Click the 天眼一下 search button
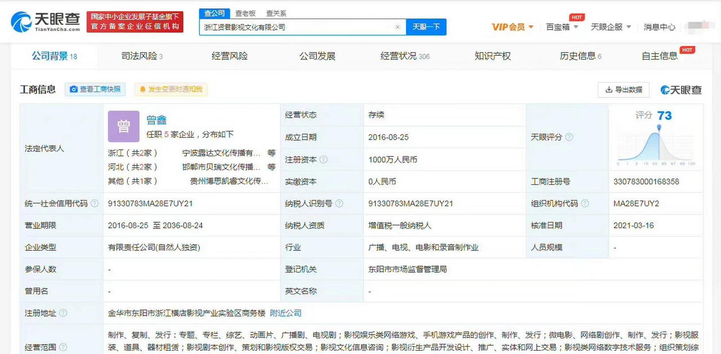The image size is (721, 354). [426, 27]
